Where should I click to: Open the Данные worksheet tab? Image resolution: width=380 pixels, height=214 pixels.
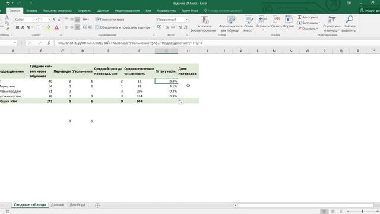point(58,205)
